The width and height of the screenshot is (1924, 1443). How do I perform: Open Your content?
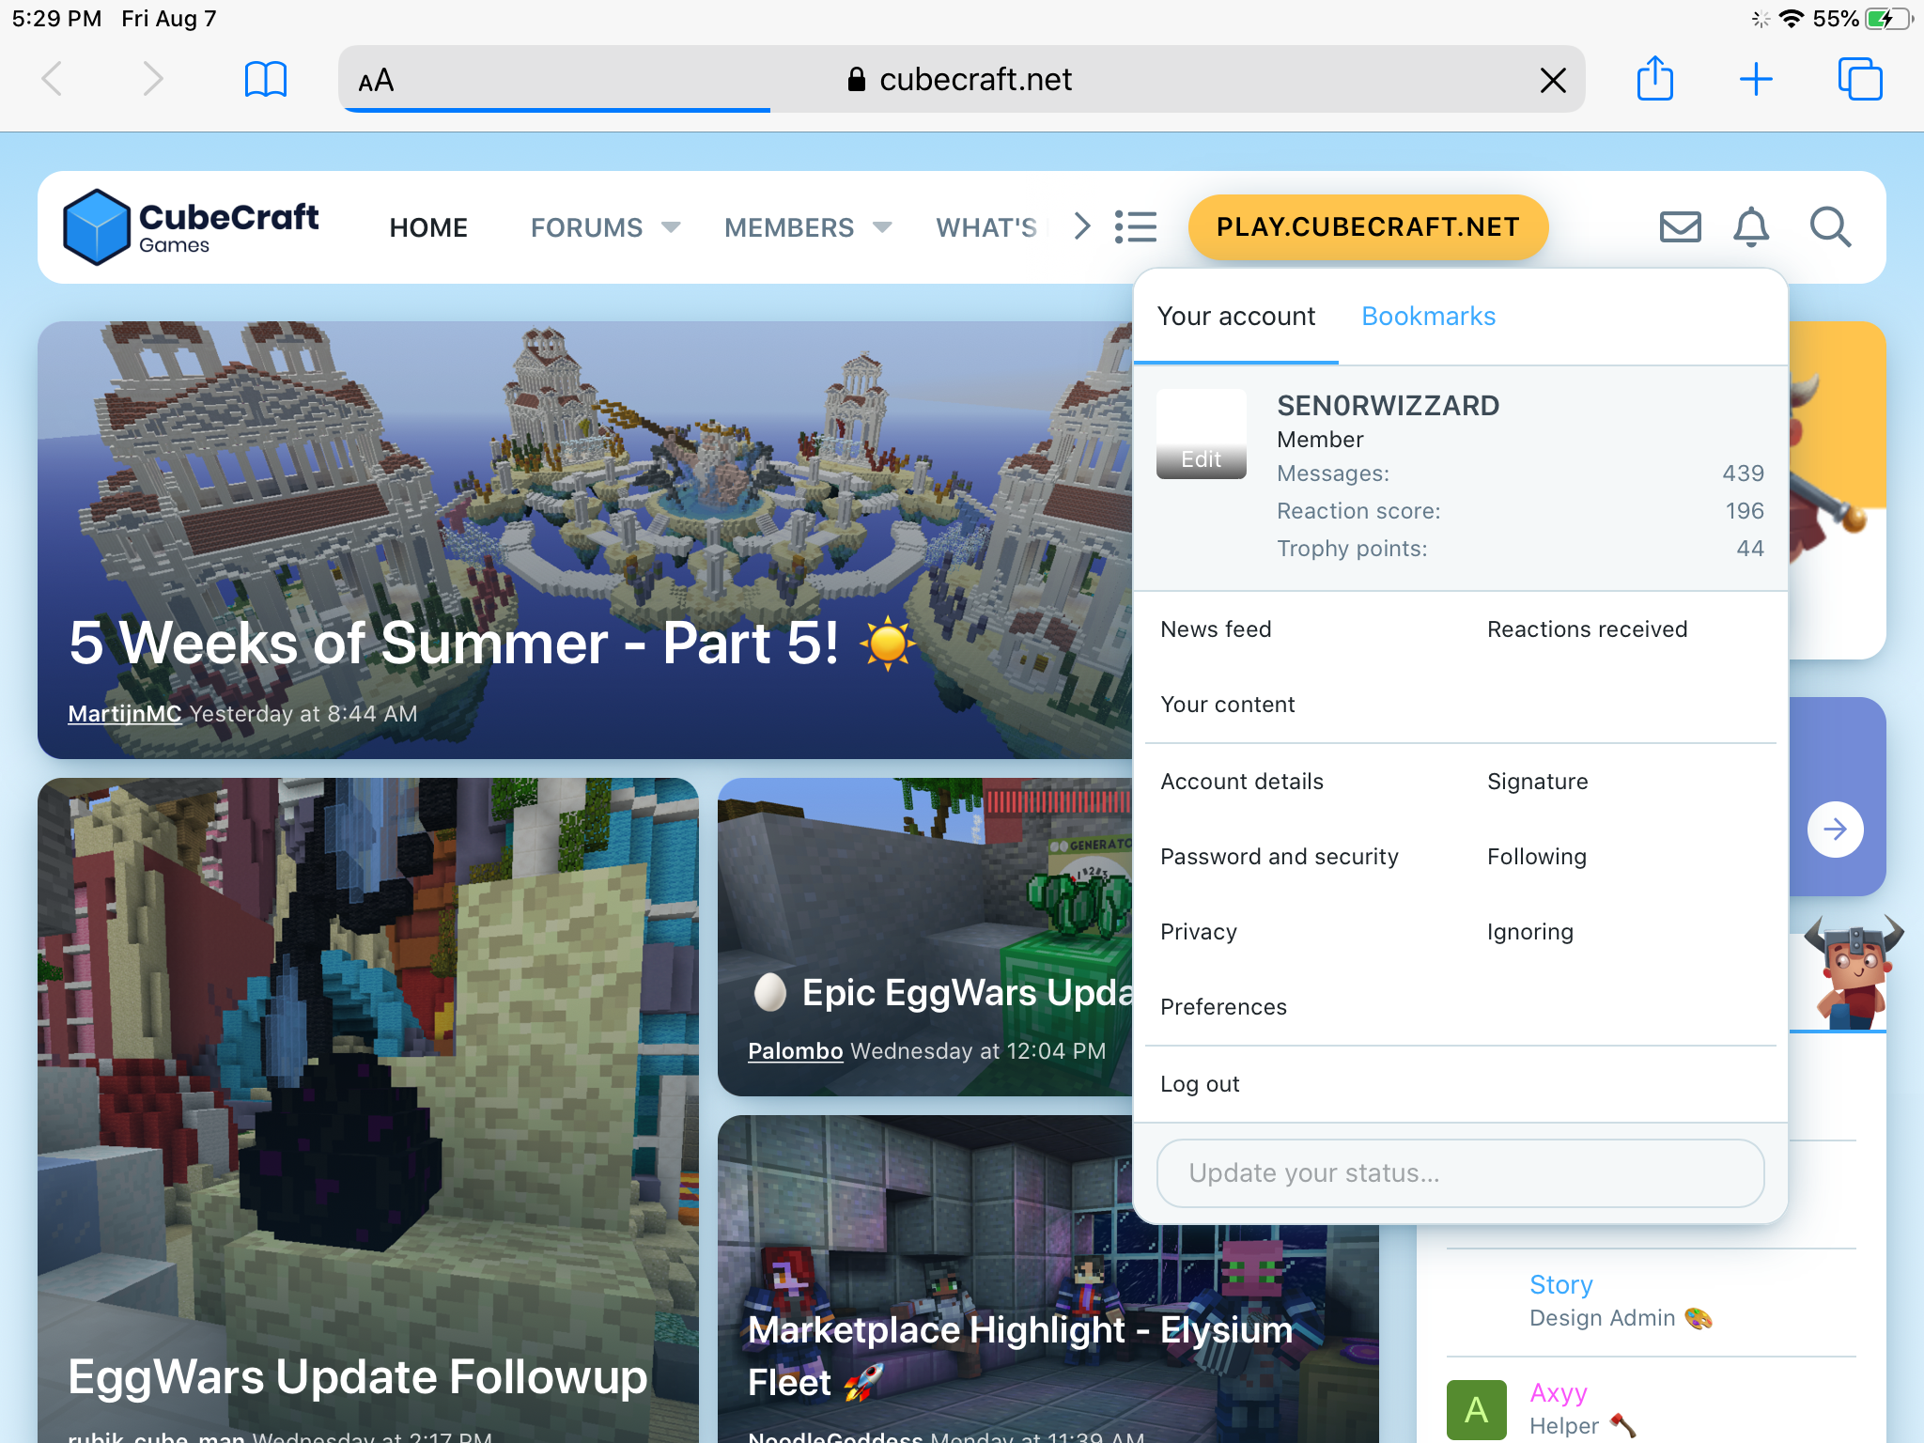click(x=1228, y=705)
